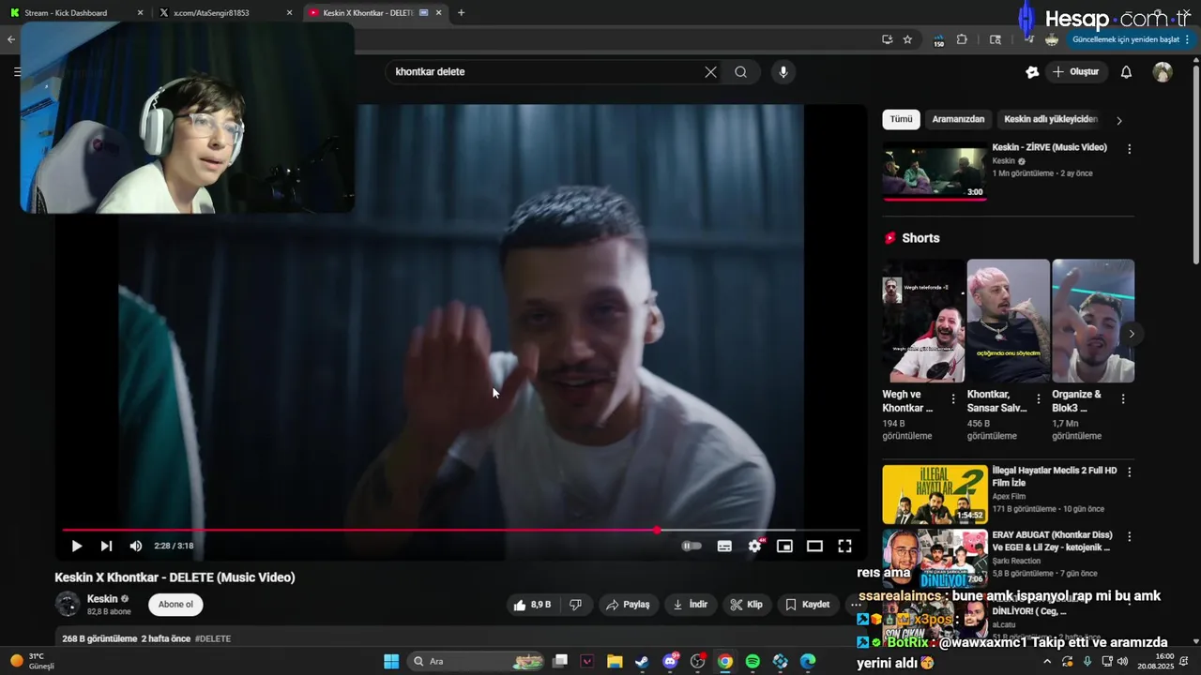The width and height of the screenshot is (1201, 675).
Task: Open İllegal Hayatlar Meclis 2 video
Action: click(935, 494)
